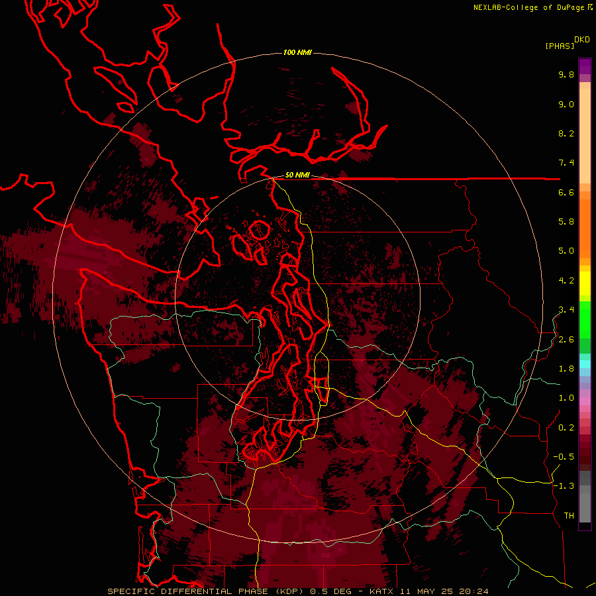Click the -1.3 legend scale value
Screen dimensions: 596x596
point(564,486)
